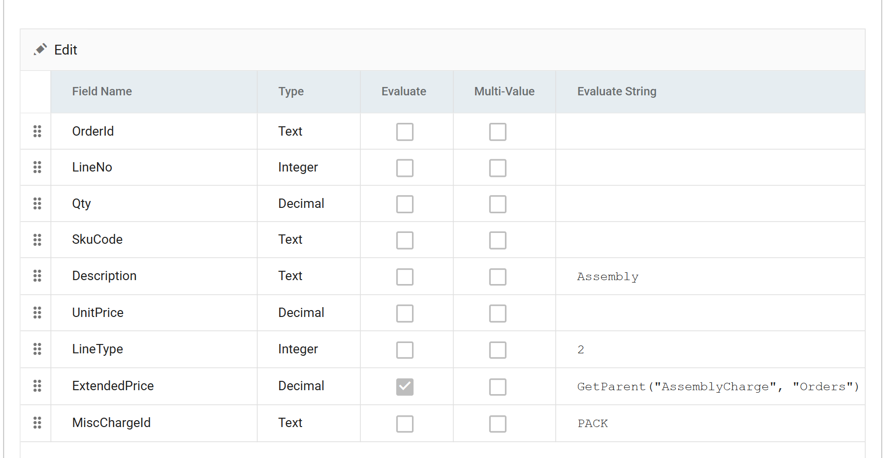
Task: Tick Multi-Value for MiscChargeId
Action: click(498, 424)
